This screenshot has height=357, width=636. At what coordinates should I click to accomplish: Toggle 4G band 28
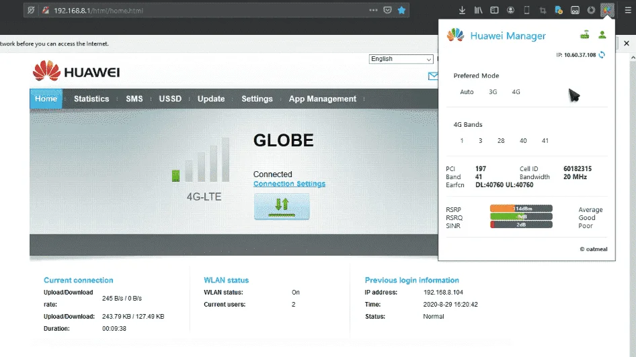point(501,141)
